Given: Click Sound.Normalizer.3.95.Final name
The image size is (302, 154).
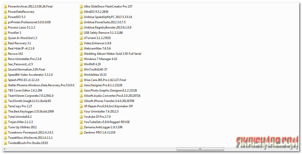Looking at the screenshot, I should (27, 69).
